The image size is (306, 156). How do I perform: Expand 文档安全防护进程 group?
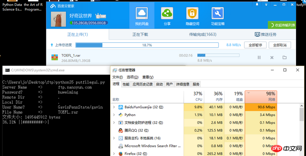(114, 122)
